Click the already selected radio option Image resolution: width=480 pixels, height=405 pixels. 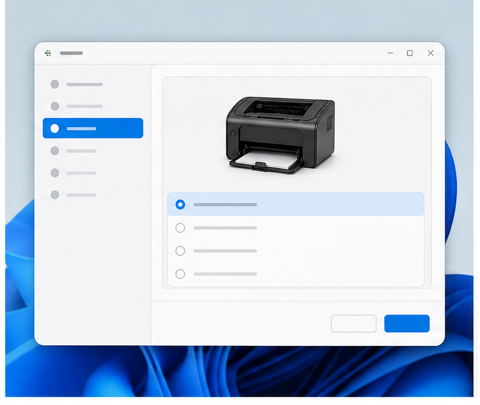click(180, 204)
